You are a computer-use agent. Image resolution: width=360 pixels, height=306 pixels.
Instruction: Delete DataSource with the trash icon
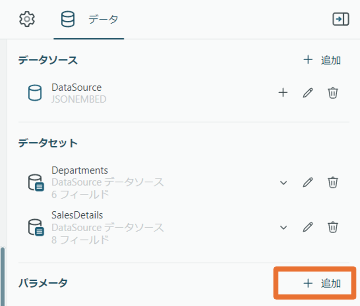pos(333,93)
